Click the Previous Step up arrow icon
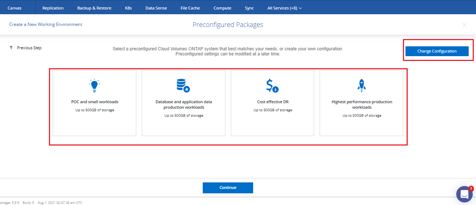The height and width of the screenshot is (205, 476). click(11, 48)
